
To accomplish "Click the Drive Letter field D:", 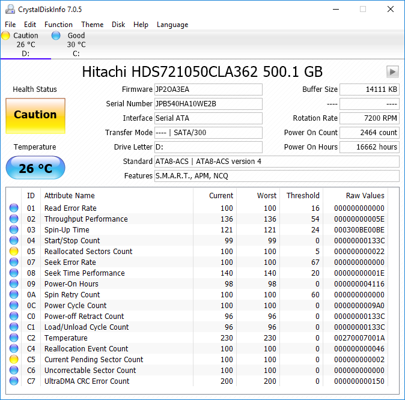I will point(209,147).
